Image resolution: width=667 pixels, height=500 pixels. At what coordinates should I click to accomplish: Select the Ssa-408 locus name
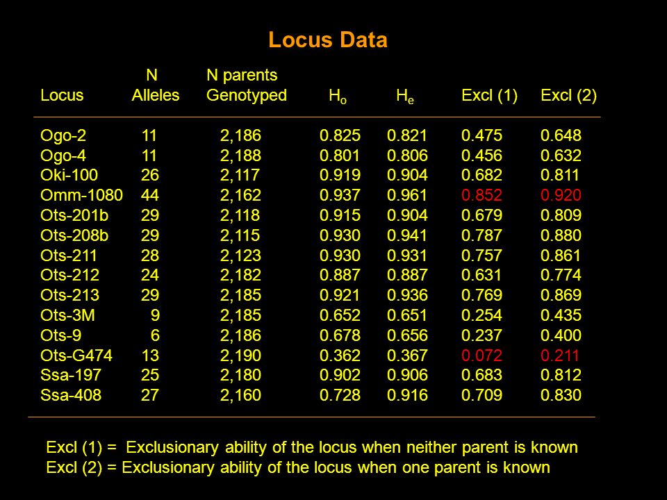(x=71, y=395)
